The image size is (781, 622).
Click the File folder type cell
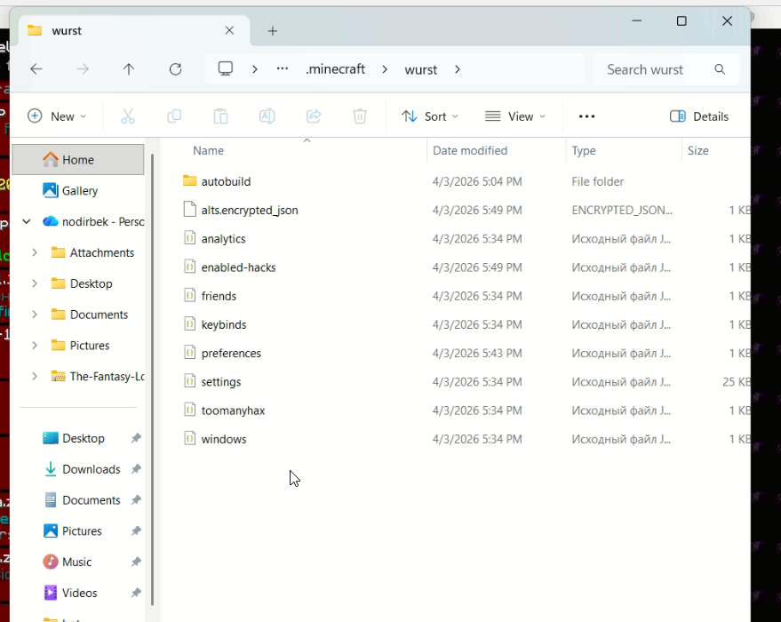(597, 182)
